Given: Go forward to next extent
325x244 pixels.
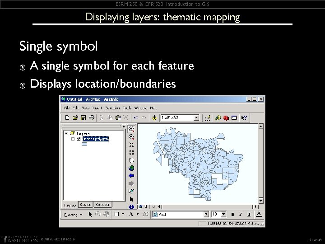Looking at the screenshot, I should point(131,183).
